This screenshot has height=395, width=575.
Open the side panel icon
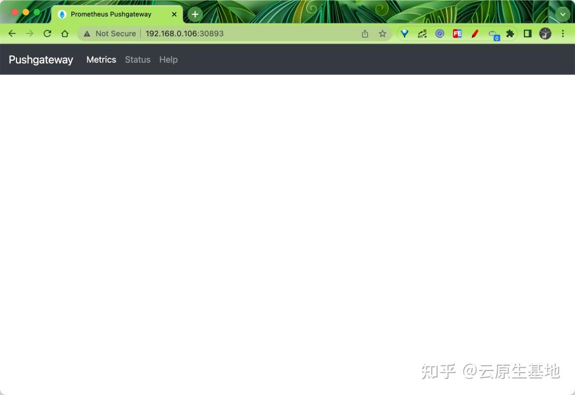tap(527, 34)
